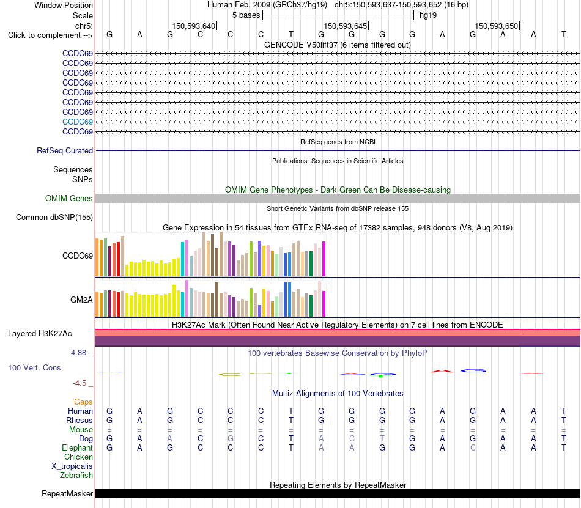Open 'Publications: Sequences in Scientific Articles' title
The height and width of the screenshot is (508, 581).
coord(338,161)
